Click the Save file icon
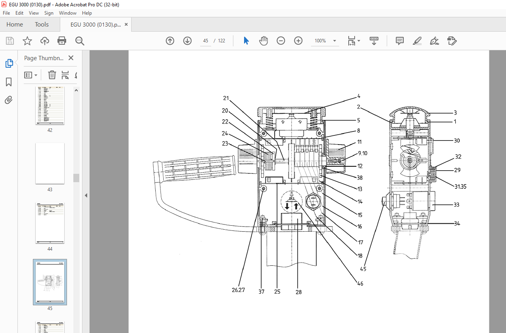The height and width of the screenshot is (333, 506). pyautogui.click(x=10, y=41)
